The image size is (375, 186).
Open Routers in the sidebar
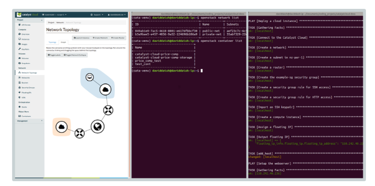tap(23, 83)
